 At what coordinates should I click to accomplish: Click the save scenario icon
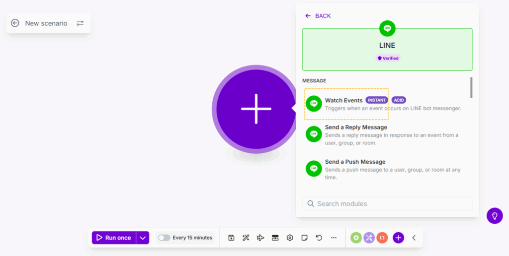coord(231,238)
